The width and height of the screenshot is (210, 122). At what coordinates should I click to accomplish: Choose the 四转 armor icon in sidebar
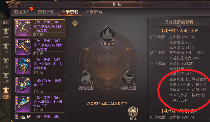point(6,32)
